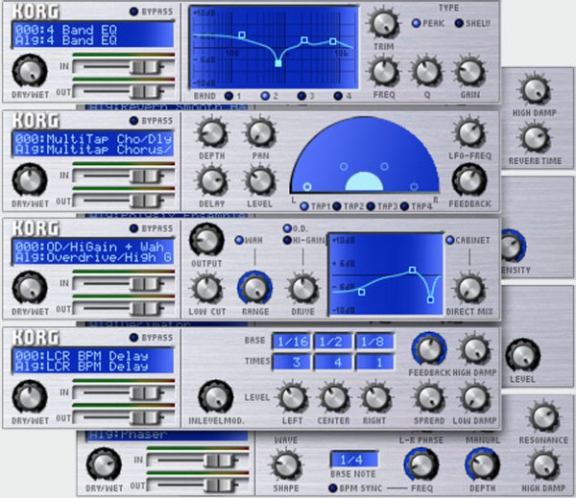Click the OUTPUT knob in OD/HiGain + Wah
576x498 pixels.
pyautogui.click(x=206, y=240)
